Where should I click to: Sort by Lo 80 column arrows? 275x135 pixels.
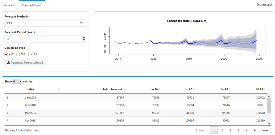click(x=159, y=89)
